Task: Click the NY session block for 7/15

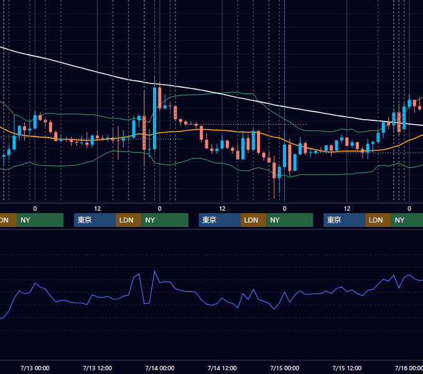Action: [x=407, y=220]
